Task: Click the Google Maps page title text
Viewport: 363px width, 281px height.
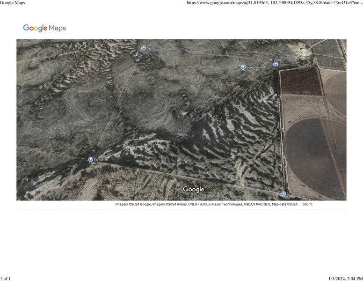Action: [x=13, y=3]
